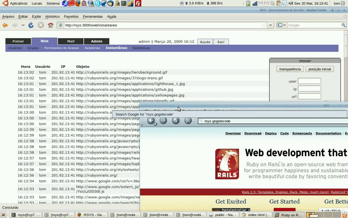Click the Ajuda button
Image resolution: width=348 pixels, height=218 pixels.
click(205, 42)
